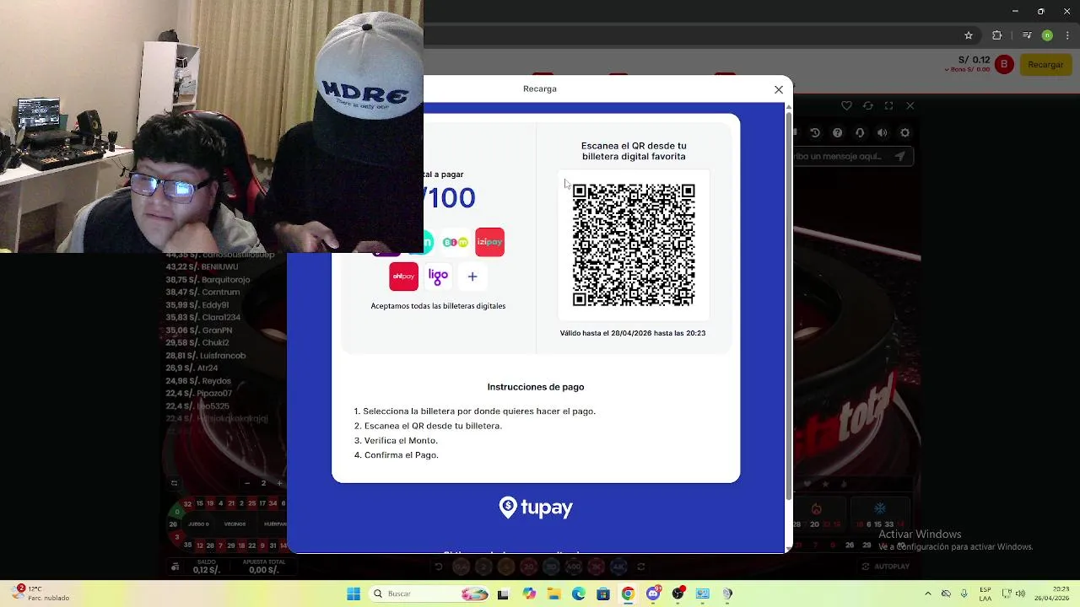Open File Explorer from the taskbar

point(553,594)
